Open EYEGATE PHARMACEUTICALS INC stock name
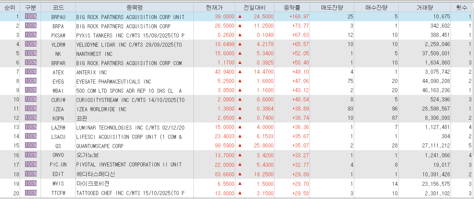Screen dimensions: 474x199 114,81
